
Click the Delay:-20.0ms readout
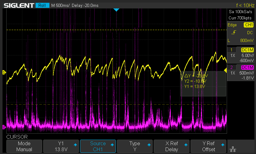(x=85, y=5)
